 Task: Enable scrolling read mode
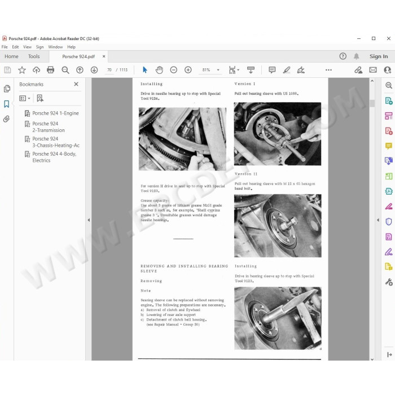[x=251, y=70]
